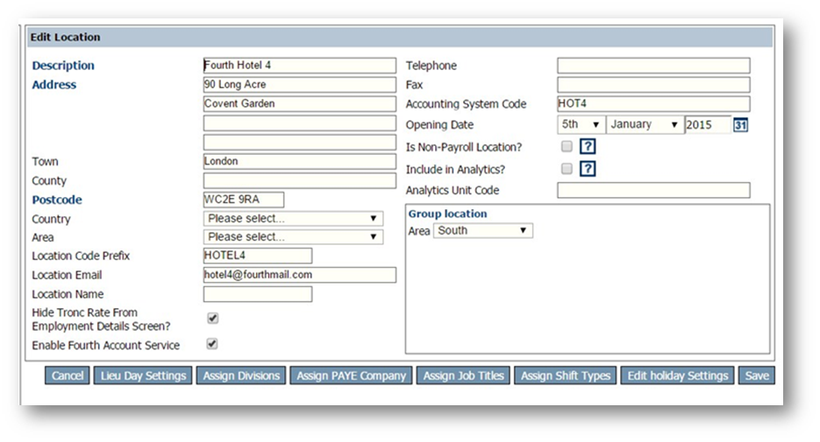820x442 pixels.
Task: Open Lieu Day Settings
Action: click(141, 375)
